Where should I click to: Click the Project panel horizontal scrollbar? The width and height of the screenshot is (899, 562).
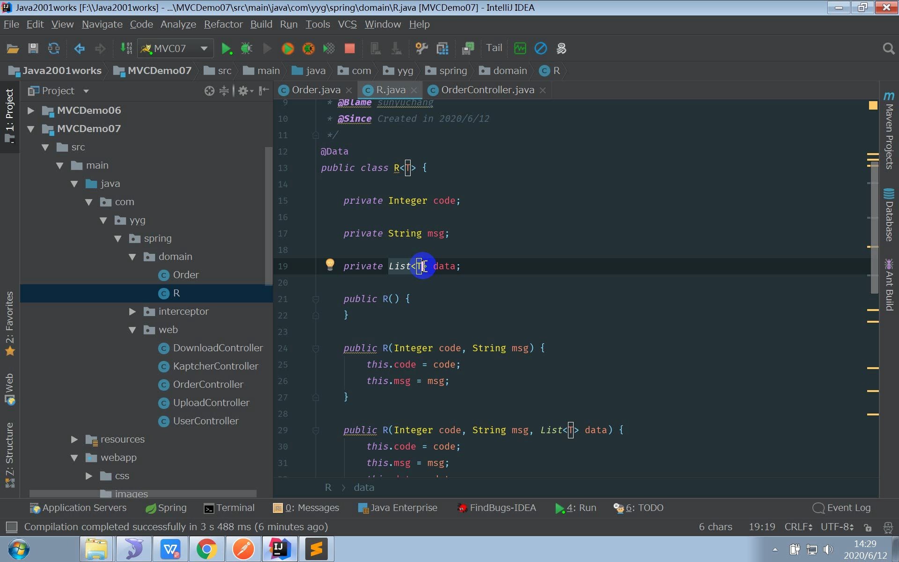point(143,493)
